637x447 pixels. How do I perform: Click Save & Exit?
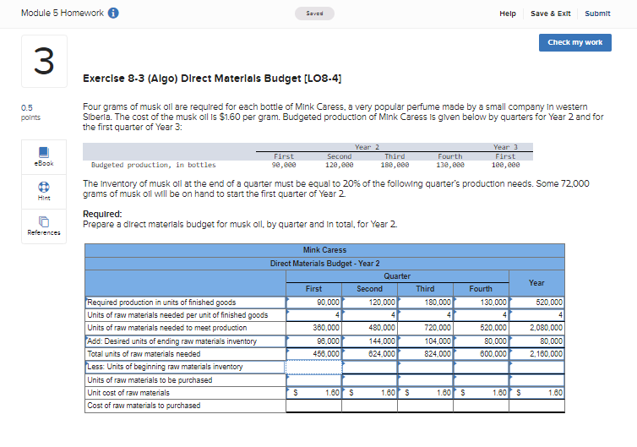coord(550,14)
